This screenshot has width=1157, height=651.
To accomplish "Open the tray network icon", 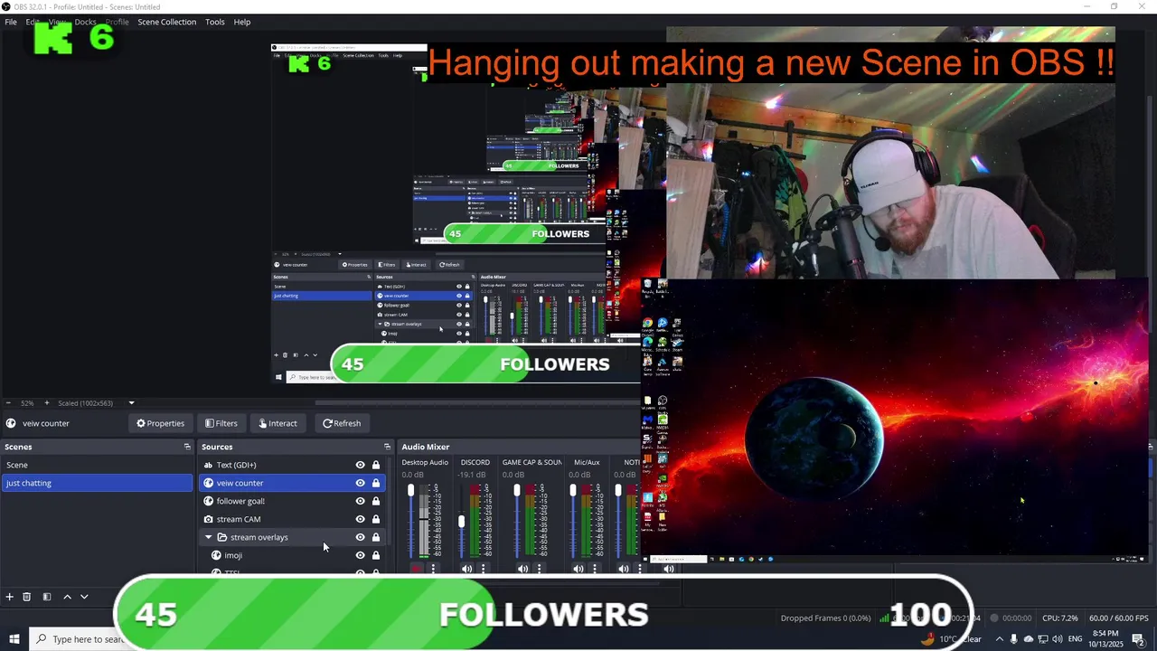I will point(1042,639).
